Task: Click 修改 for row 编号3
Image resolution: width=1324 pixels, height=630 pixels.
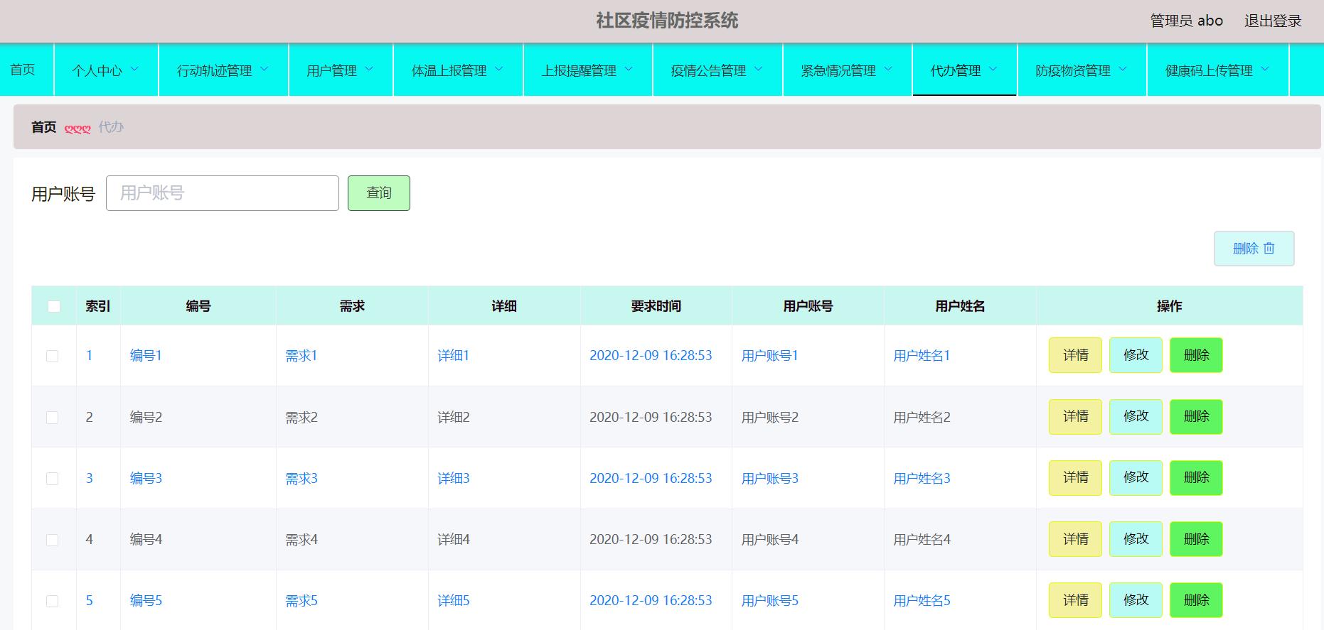Action: pos(1136,477)
